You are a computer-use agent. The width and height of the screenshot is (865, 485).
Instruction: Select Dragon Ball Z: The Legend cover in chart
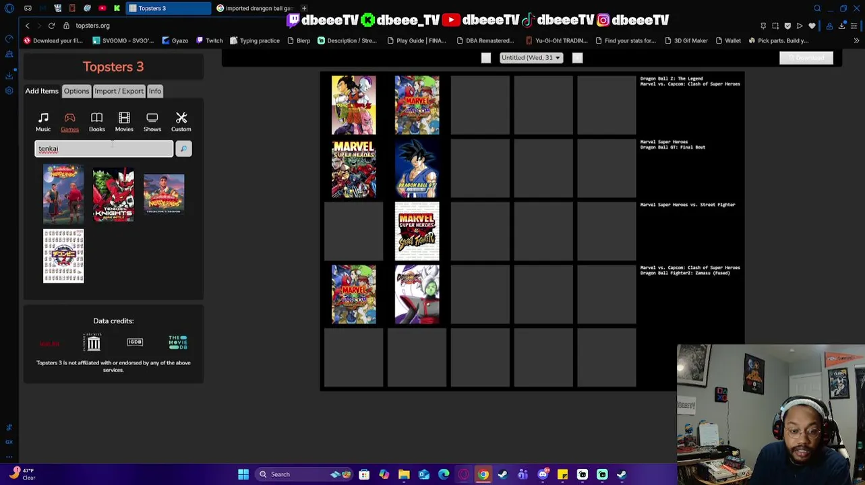(354, 105)
